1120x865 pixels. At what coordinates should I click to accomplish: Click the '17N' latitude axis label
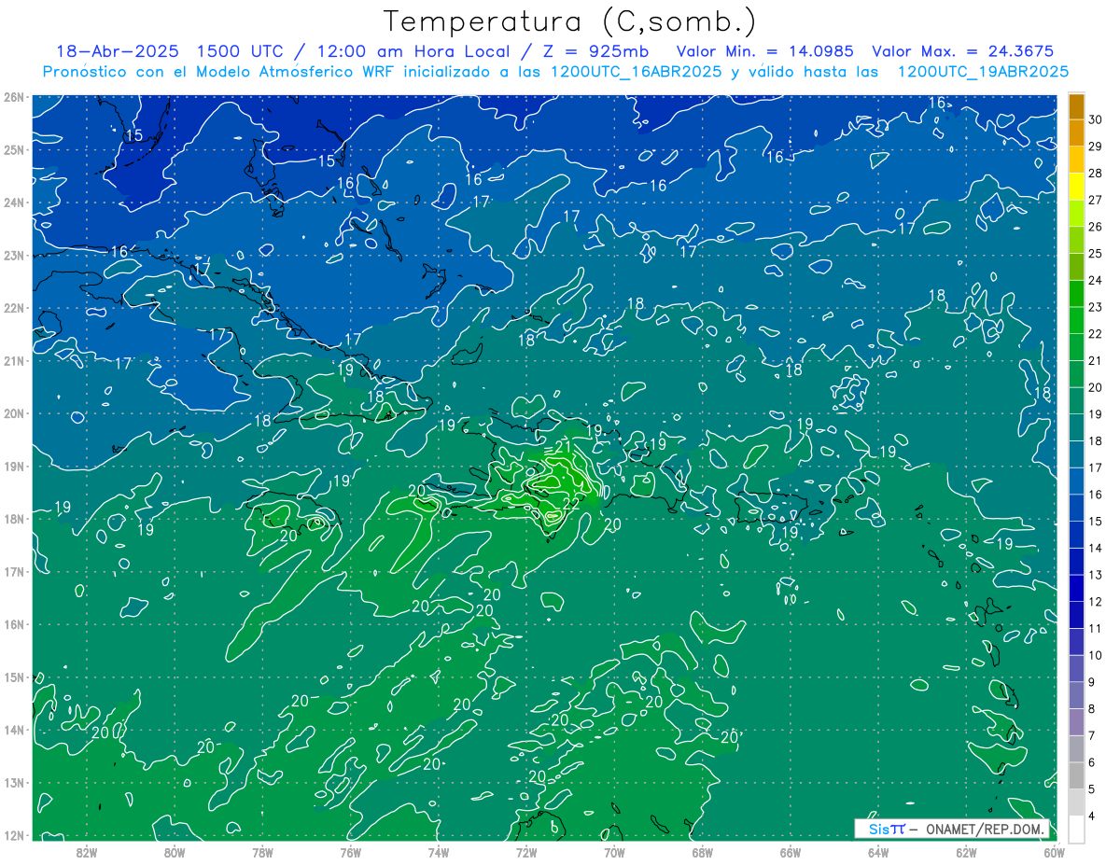[x=13, y=571]
